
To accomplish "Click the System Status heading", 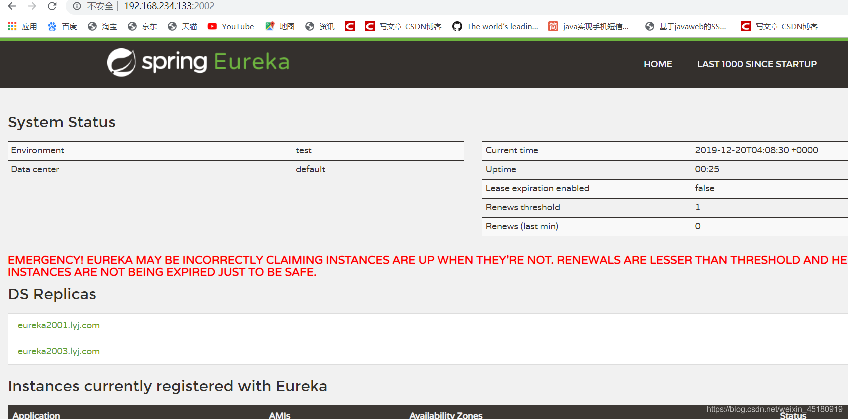I will tap(62, 122).
